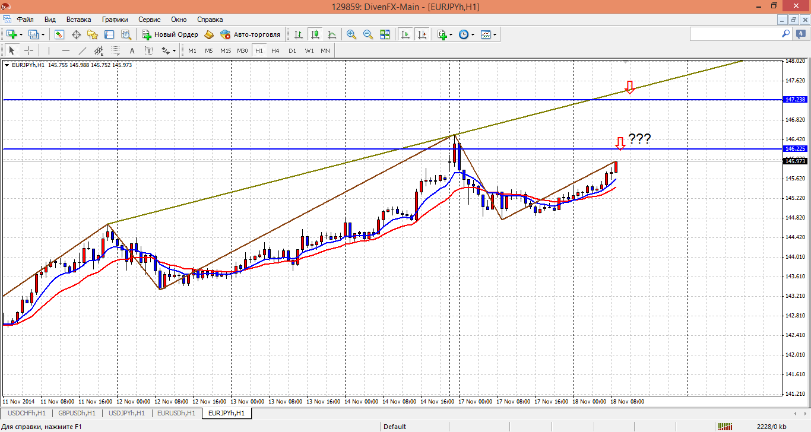Zoom in on the chart
Image resolution: width=811 pixels, height=432 pixels.
pyautogui.click(x=351, y=34)
